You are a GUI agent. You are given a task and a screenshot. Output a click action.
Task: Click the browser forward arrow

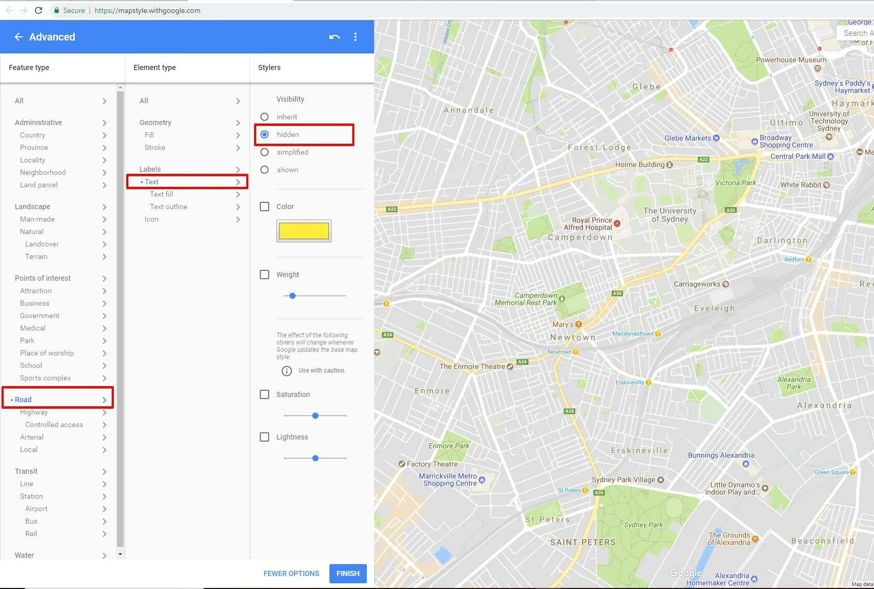(23, 10)
